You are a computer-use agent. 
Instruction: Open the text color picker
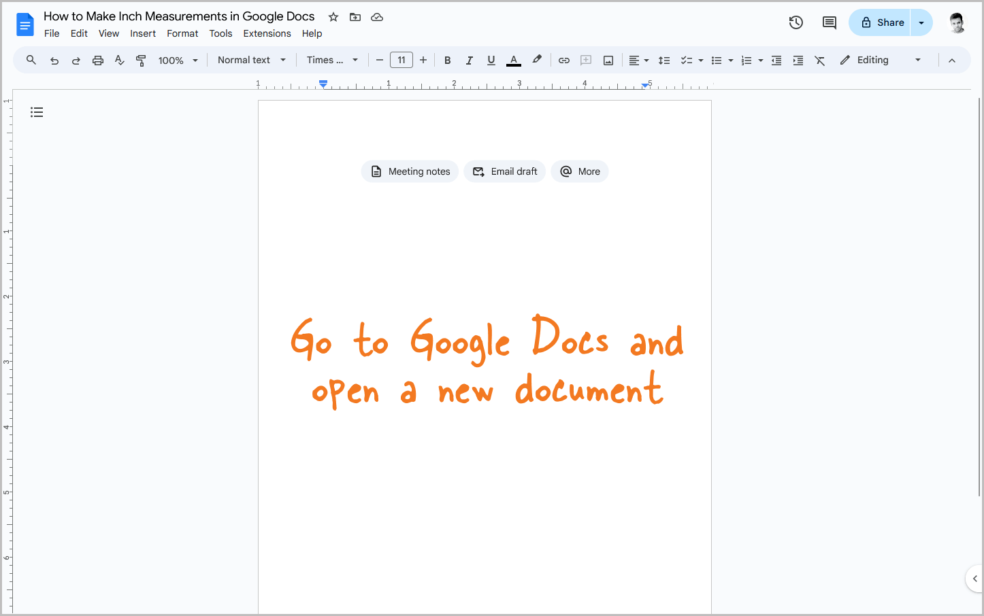(514, 61)
